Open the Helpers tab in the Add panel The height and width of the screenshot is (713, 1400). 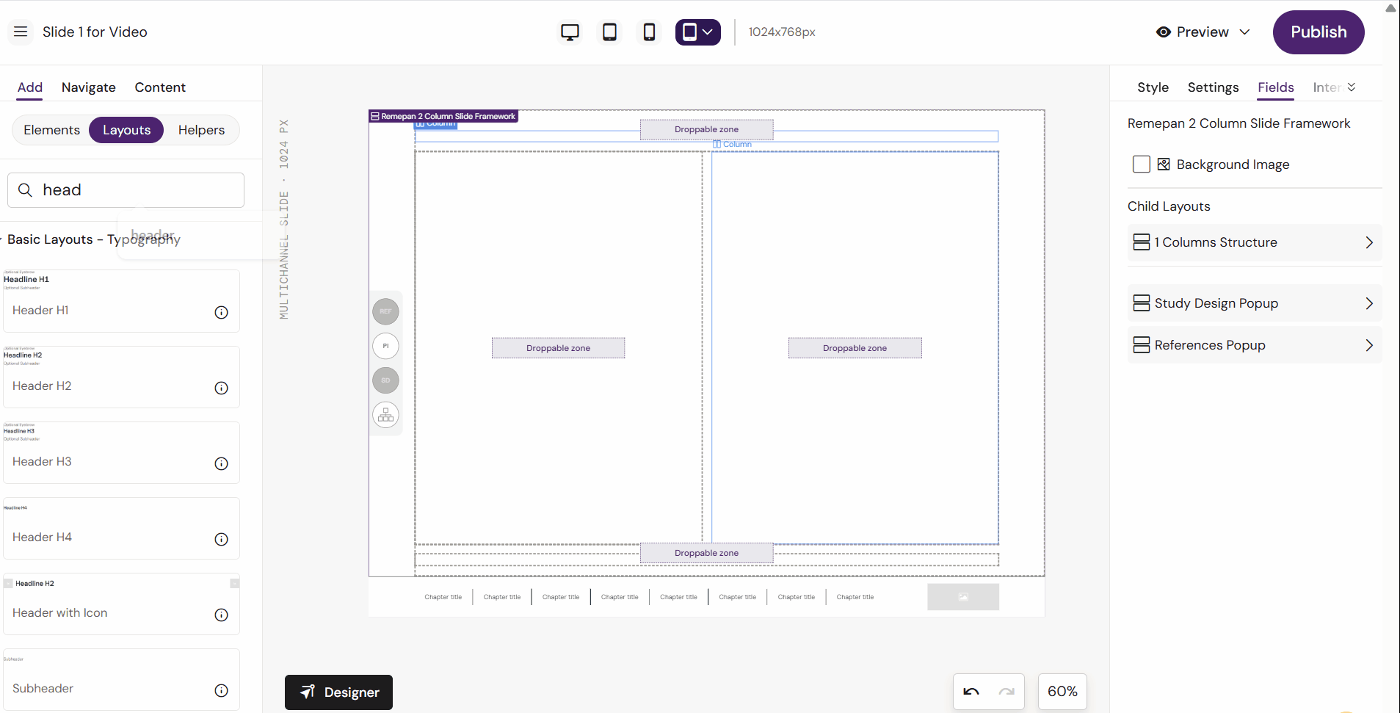click(201, 129)
